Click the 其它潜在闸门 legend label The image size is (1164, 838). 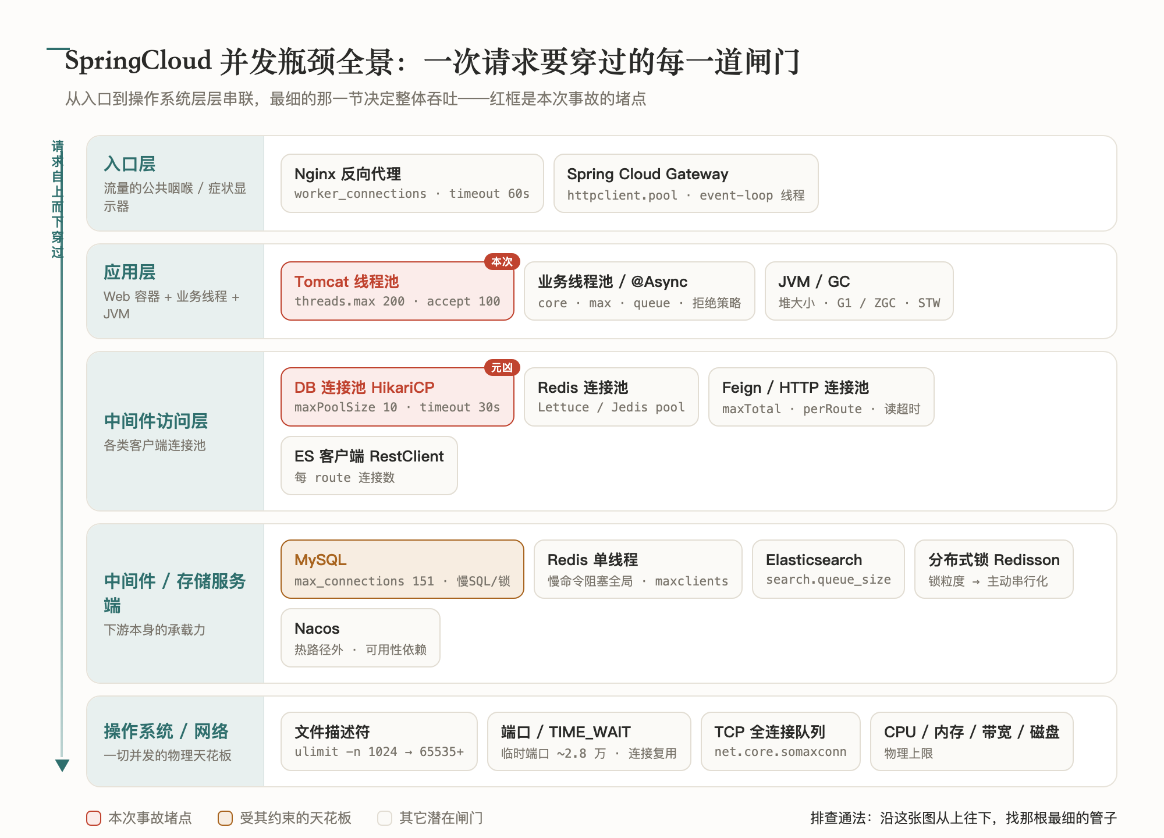(441, 818)
